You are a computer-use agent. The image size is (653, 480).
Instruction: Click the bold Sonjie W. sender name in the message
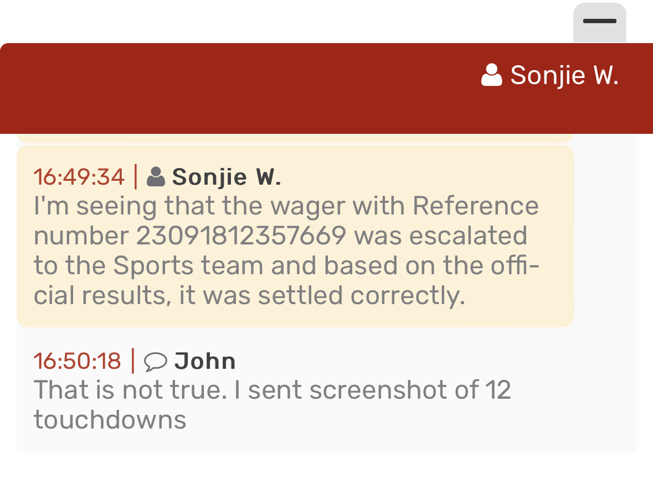(227, 177)
